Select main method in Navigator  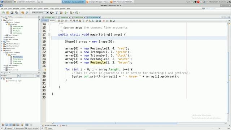(15, 81)
